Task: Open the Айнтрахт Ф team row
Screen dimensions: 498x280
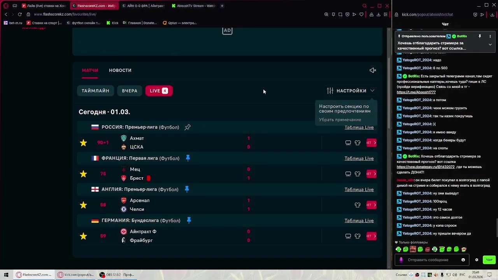Action: coord(143,231)
